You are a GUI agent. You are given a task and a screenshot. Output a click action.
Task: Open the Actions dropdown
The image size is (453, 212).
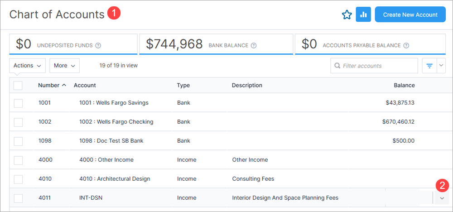coord(28,66)
